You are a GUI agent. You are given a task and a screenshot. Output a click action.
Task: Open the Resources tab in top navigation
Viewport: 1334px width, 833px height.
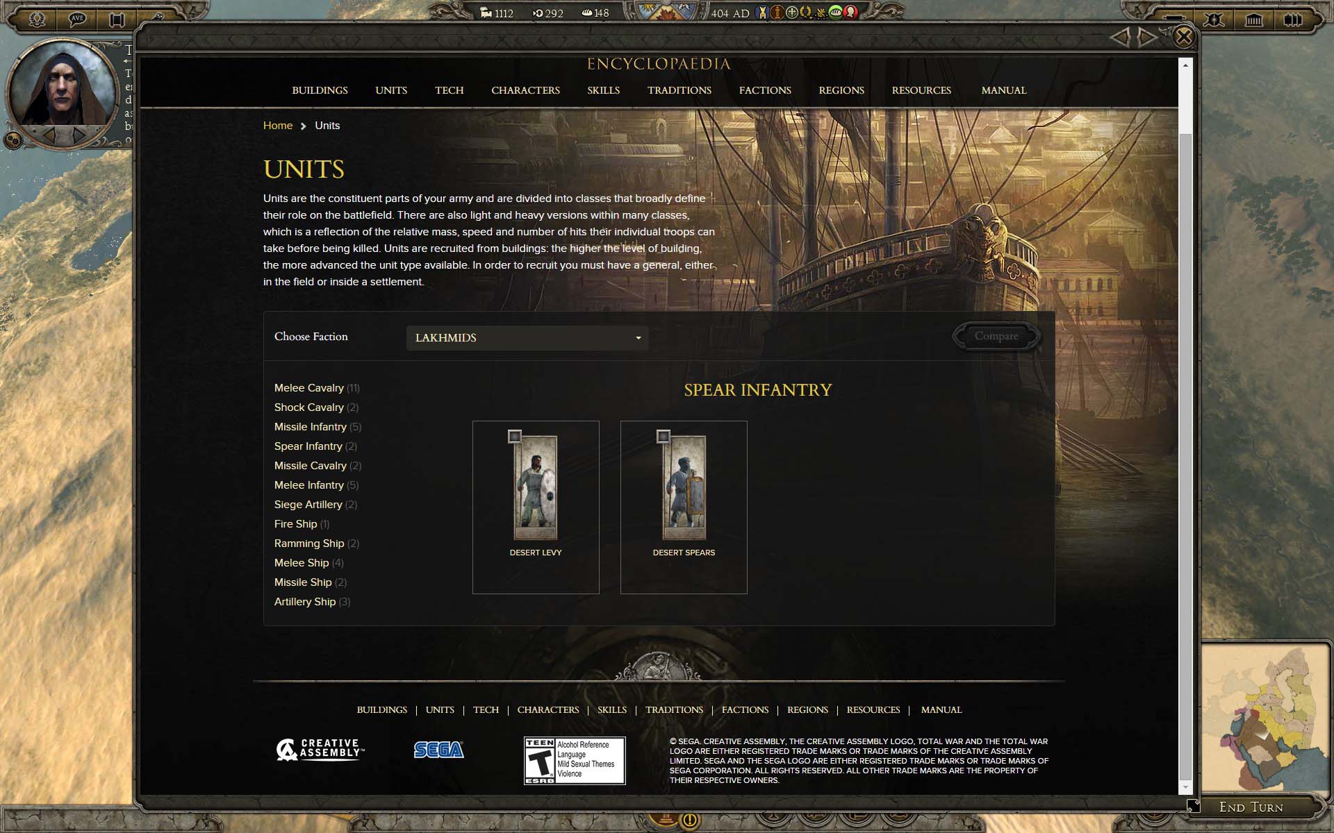pyautogui.click(x=921, y=90)
